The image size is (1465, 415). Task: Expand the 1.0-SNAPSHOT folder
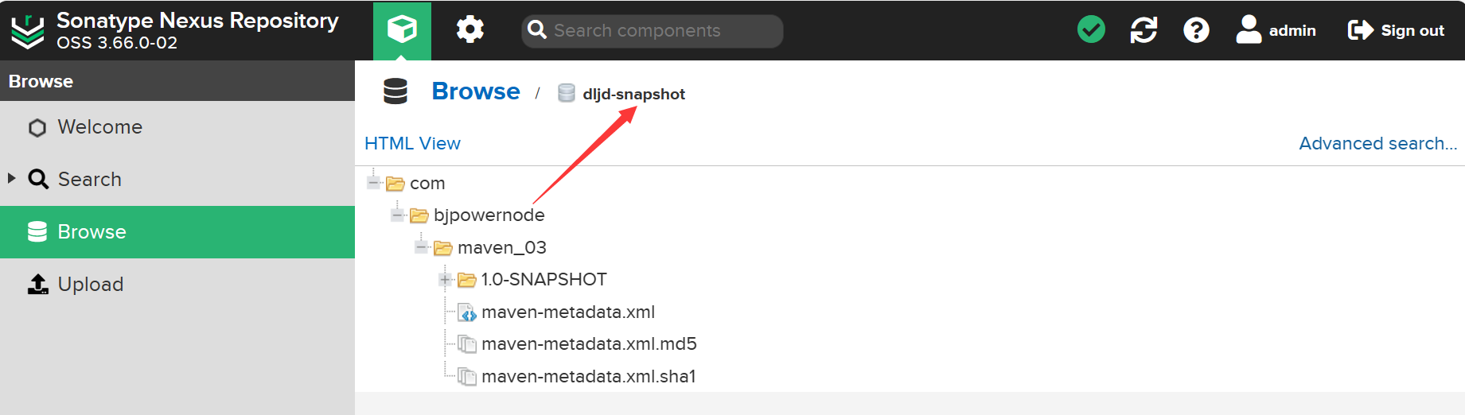pos(446,279)
